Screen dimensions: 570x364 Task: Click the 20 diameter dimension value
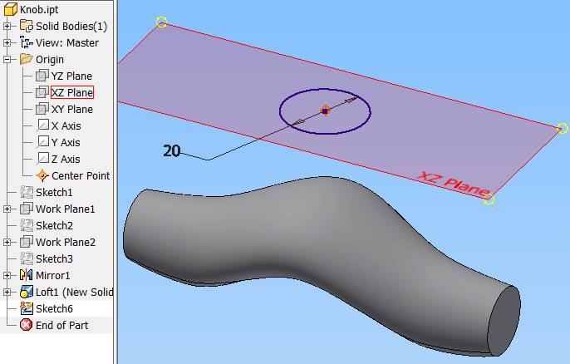[x=171, y=151]
